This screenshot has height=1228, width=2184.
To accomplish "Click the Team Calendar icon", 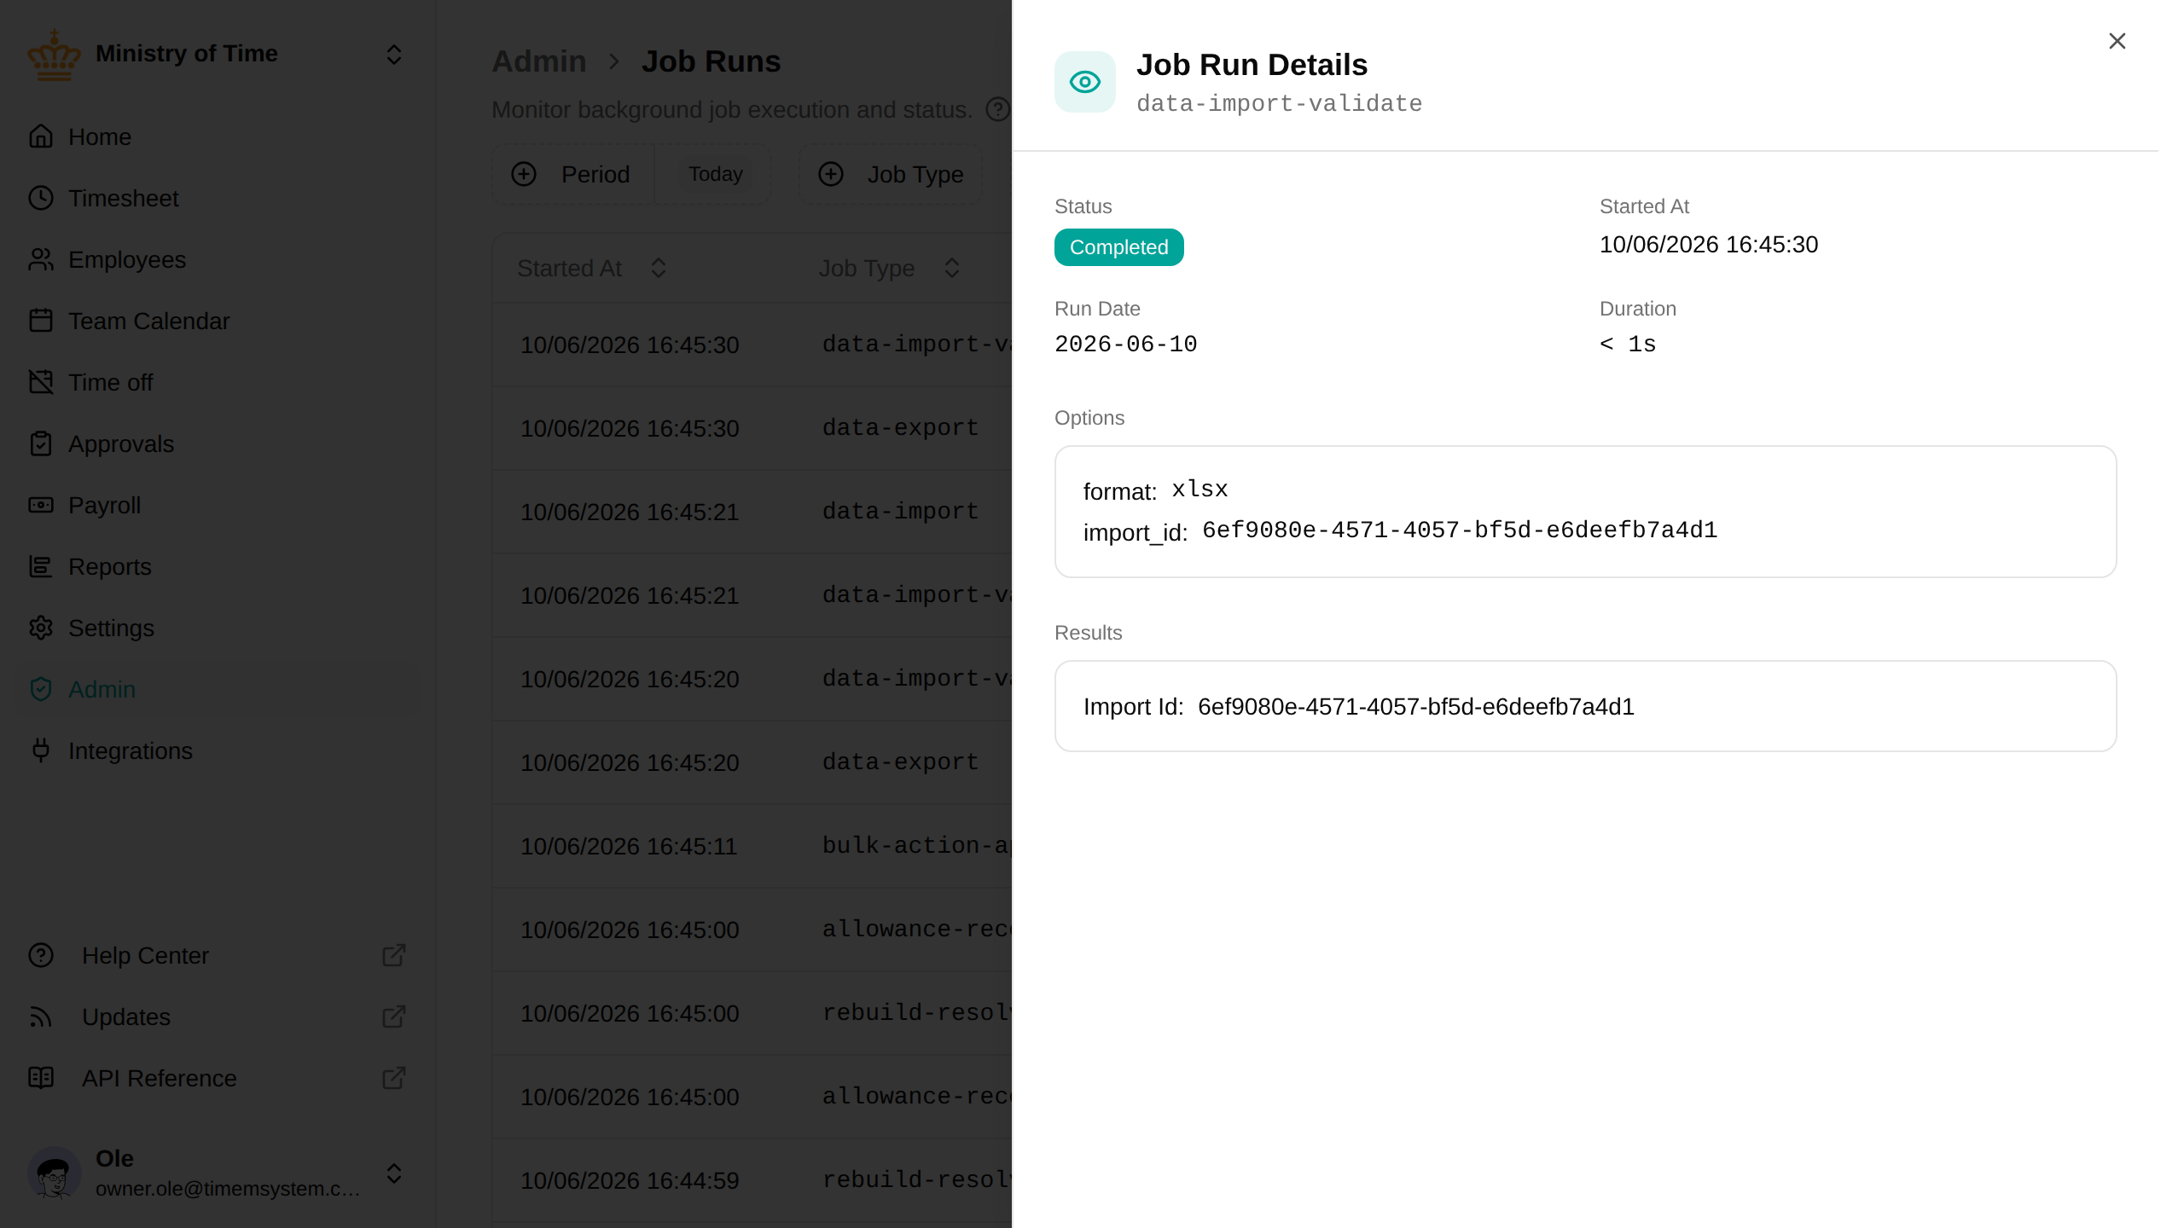I will [41, 321].
